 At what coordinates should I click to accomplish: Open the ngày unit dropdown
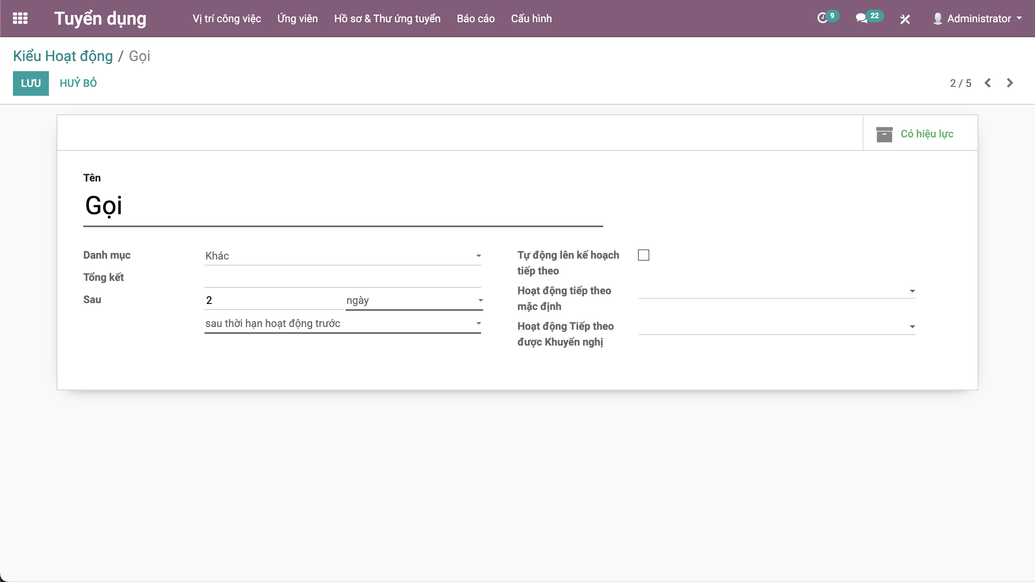pos(414,300)
